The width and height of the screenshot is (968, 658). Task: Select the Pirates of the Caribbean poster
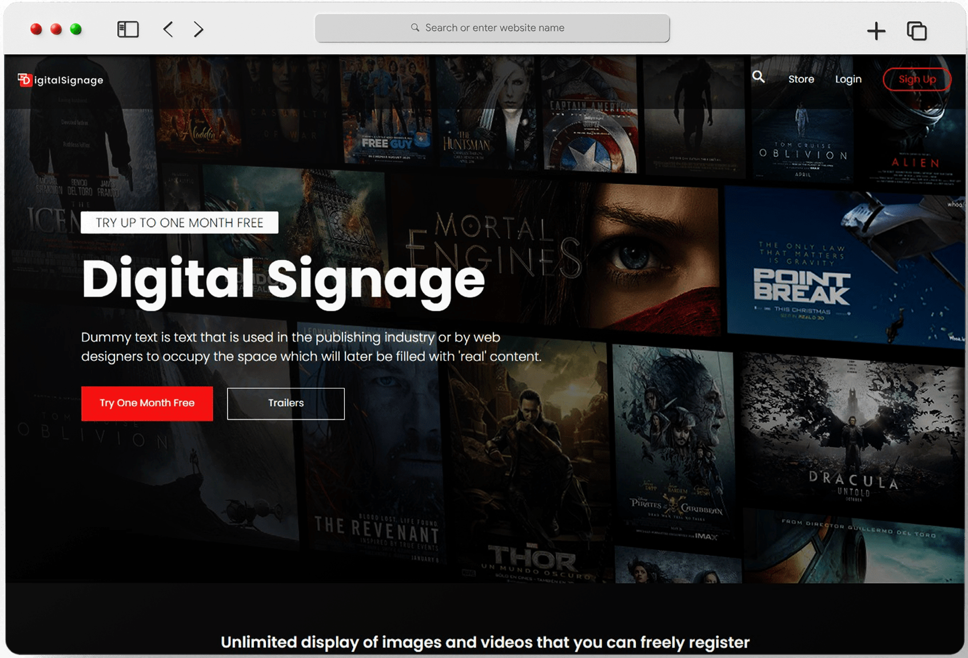674,446
